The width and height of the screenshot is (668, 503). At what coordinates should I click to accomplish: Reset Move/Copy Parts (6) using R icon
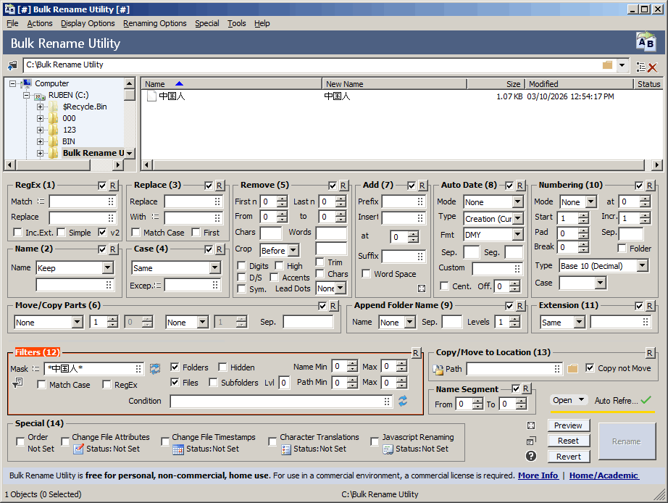click(333, 306)
